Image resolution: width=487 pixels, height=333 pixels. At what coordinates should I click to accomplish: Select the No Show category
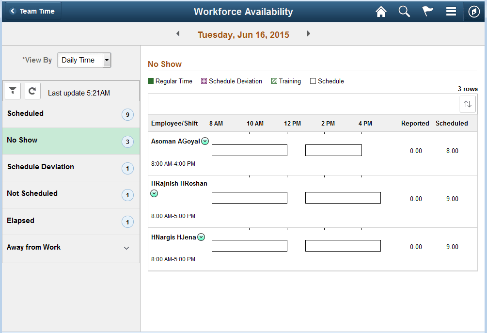click(71, 141)
